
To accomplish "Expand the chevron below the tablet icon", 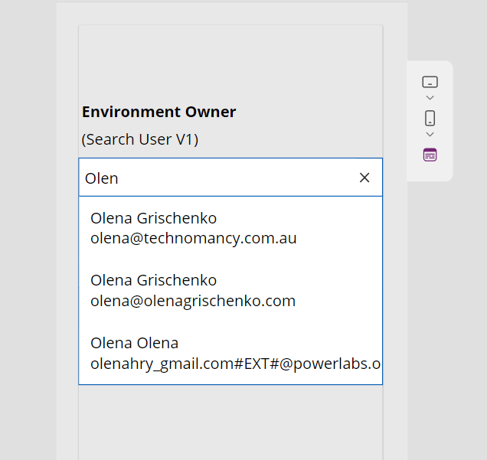I will pyautogui.click(x=430, y=98).
